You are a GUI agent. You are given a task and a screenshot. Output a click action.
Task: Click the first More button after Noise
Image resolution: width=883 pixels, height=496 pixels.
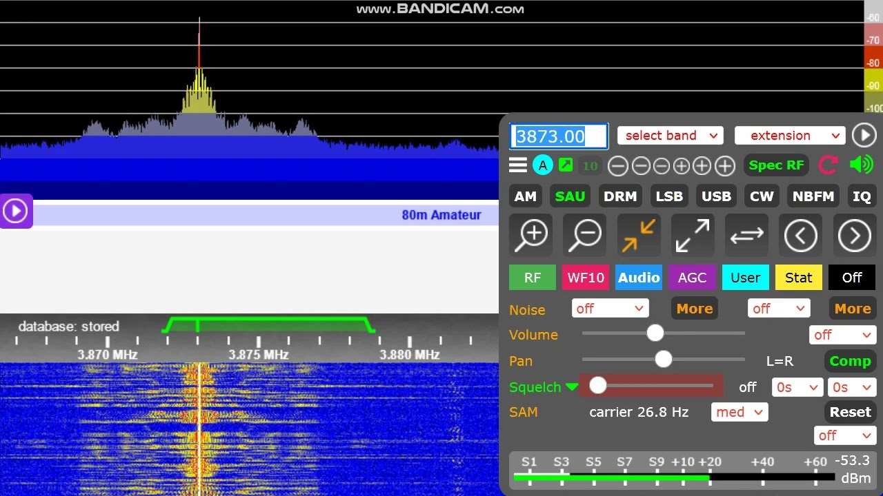[x=695, y=309]
